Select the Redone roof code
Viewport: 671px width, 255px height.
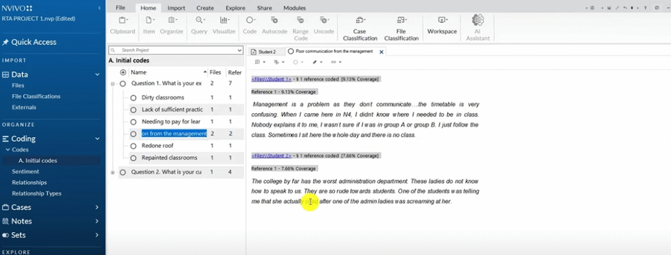(x=157, y=146)
